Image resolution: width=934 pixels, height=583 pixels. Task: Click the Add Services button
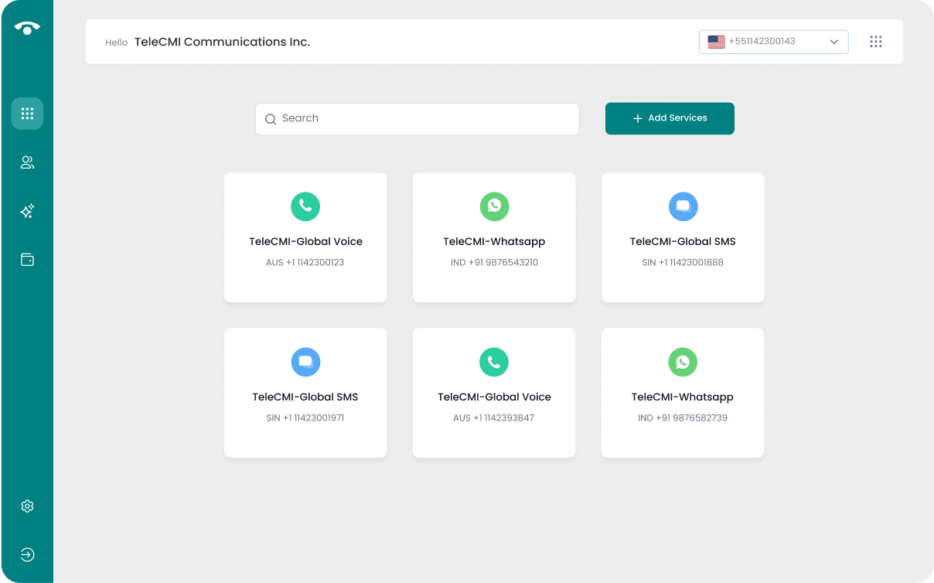pyautogui.click(x=670, y=118)
